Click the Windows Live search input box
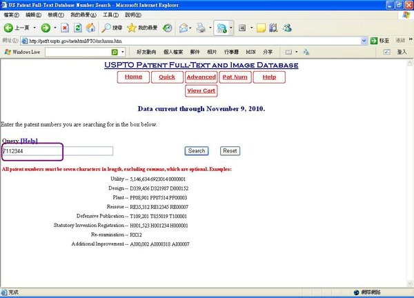Screen dimensions: 414x298 (x=78, y=52)
